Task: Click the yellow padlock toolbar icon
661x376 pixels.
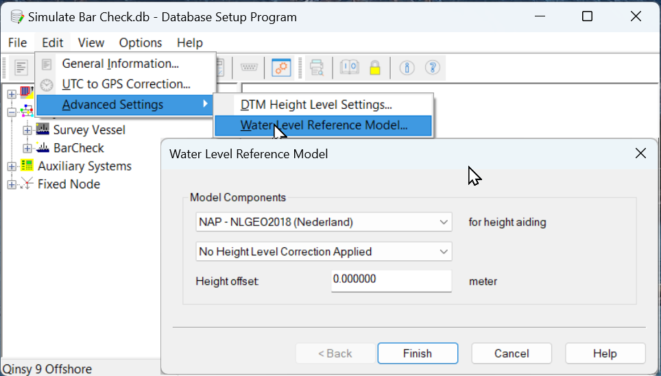Action: (x=374, y=67)
